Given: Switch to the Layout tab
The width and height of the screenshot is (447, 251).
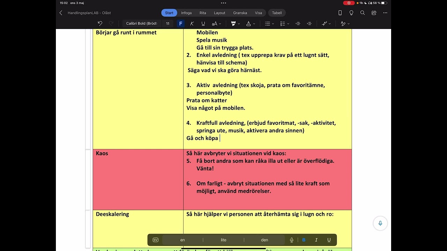Looking at the screenshot, I should [x=220, y=13].
